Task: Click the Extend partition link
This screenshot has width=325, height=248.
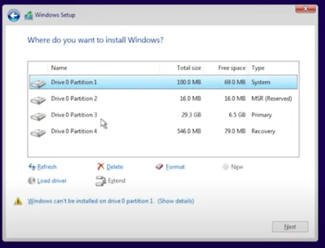Action: point(117,181)
